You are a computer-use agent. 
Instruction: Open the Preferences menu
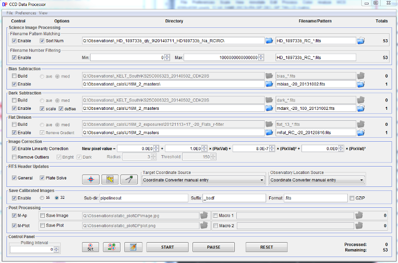coord(26,12)
